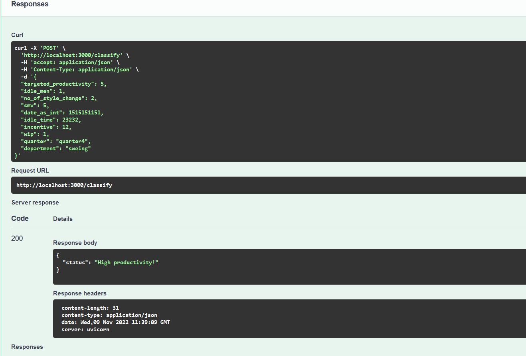Click the 200 response code
The width and height of the screenshot is (526, 356).
pyautogui.click(x=17, y=238)
